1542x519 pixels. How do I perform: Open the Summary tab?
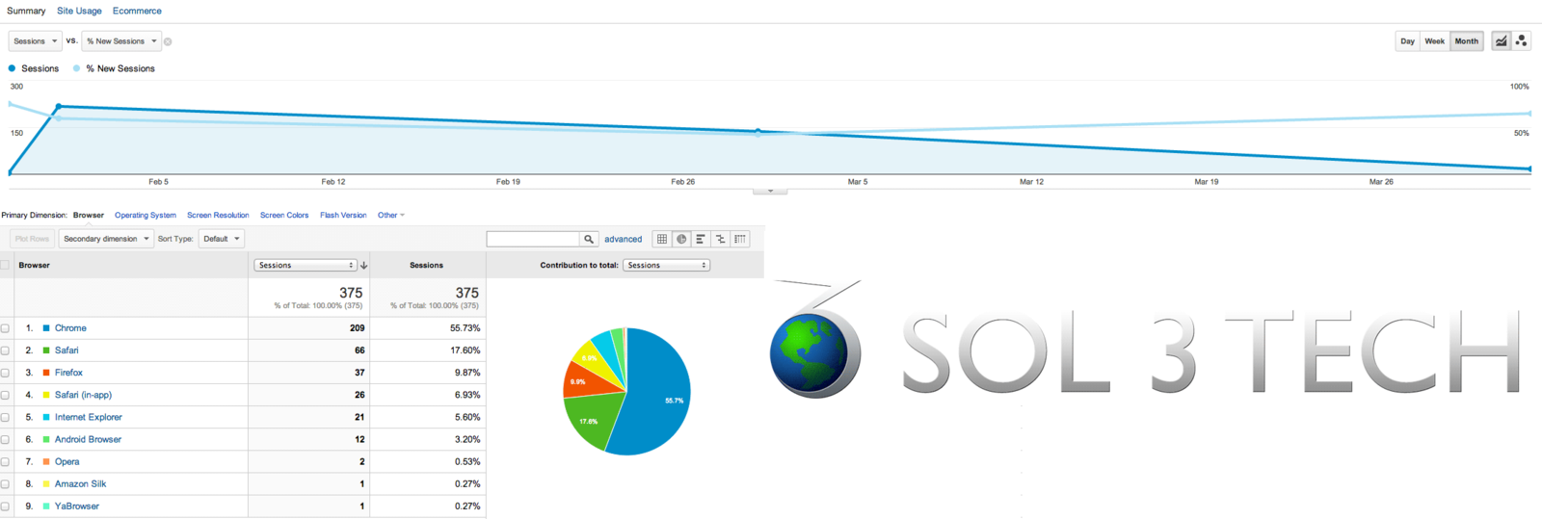click(x=26, y=11)
